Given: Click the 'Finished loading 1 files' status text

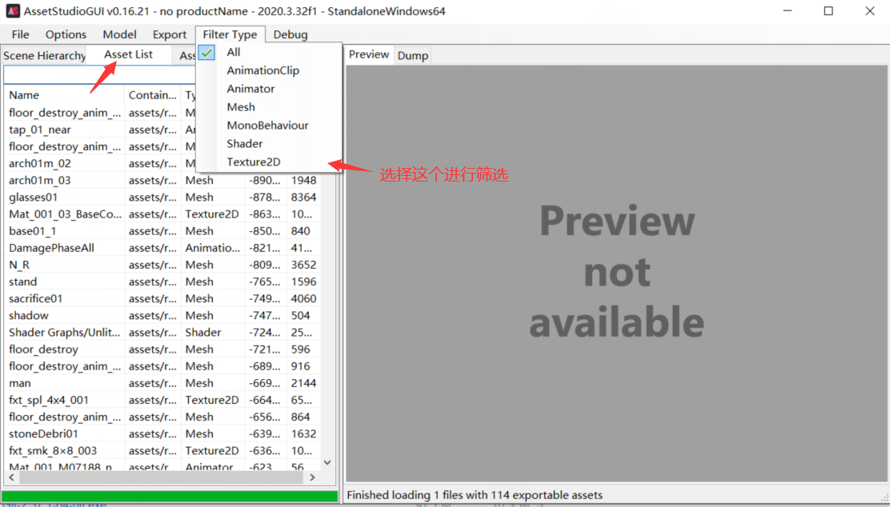Looking at the screenshot, I should pos(475,495).
